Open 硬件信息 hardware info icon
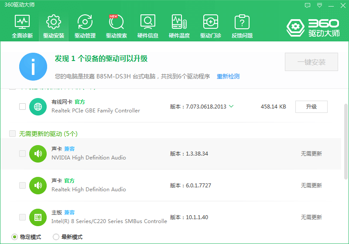This screenshot has height=244, width=349. pyautogui.click(x=148, y=26)
